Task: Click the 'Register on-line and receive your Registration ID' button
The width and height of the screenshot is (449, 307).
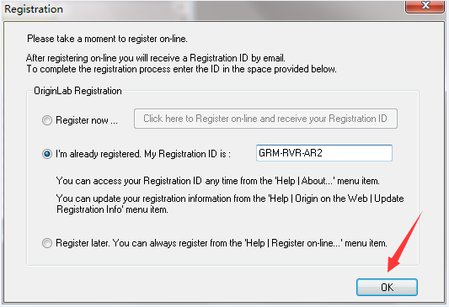Action: coord(265,119)
